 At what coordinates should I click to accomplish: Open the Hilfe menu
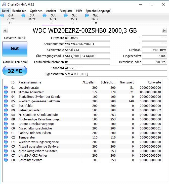pyautogui.click(x=79, y=11)
